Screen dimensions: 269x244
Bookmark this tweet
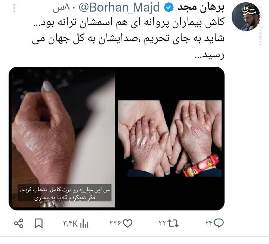tap(39, 223)
